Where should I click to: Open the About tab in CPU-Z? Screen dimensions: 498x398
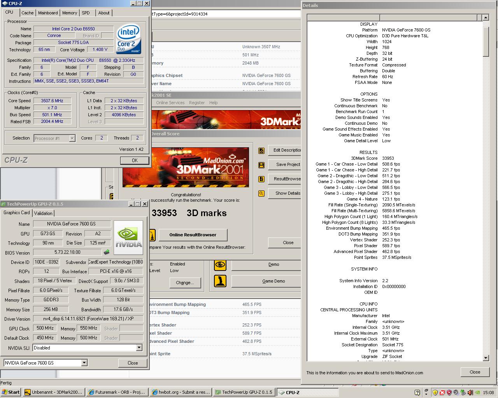[x=104, y=13]
